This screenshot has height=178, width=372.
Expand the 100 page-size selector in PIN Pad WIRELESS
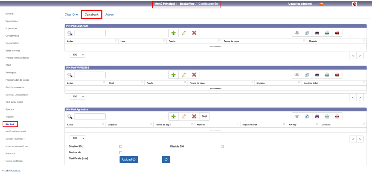77,97
